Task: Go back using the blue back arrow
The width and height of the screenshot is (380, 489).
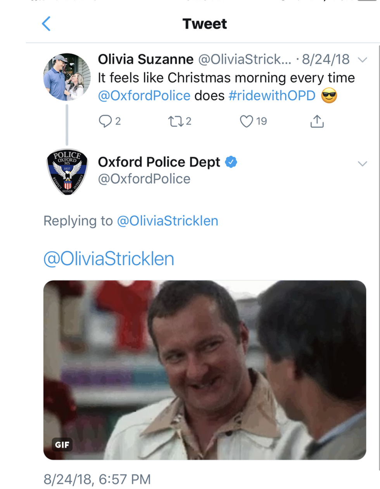Action: coord(46,24)
